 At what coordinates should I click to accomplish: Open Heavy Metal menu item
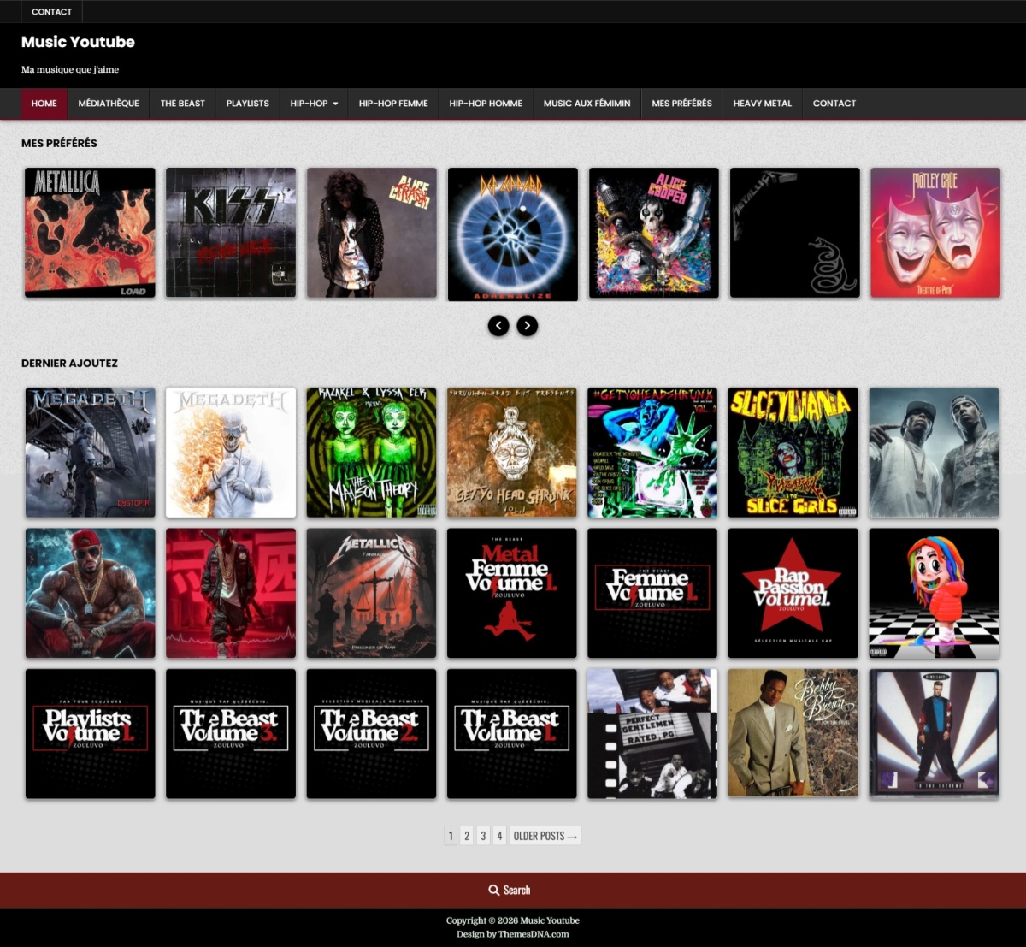click(763, 104)
